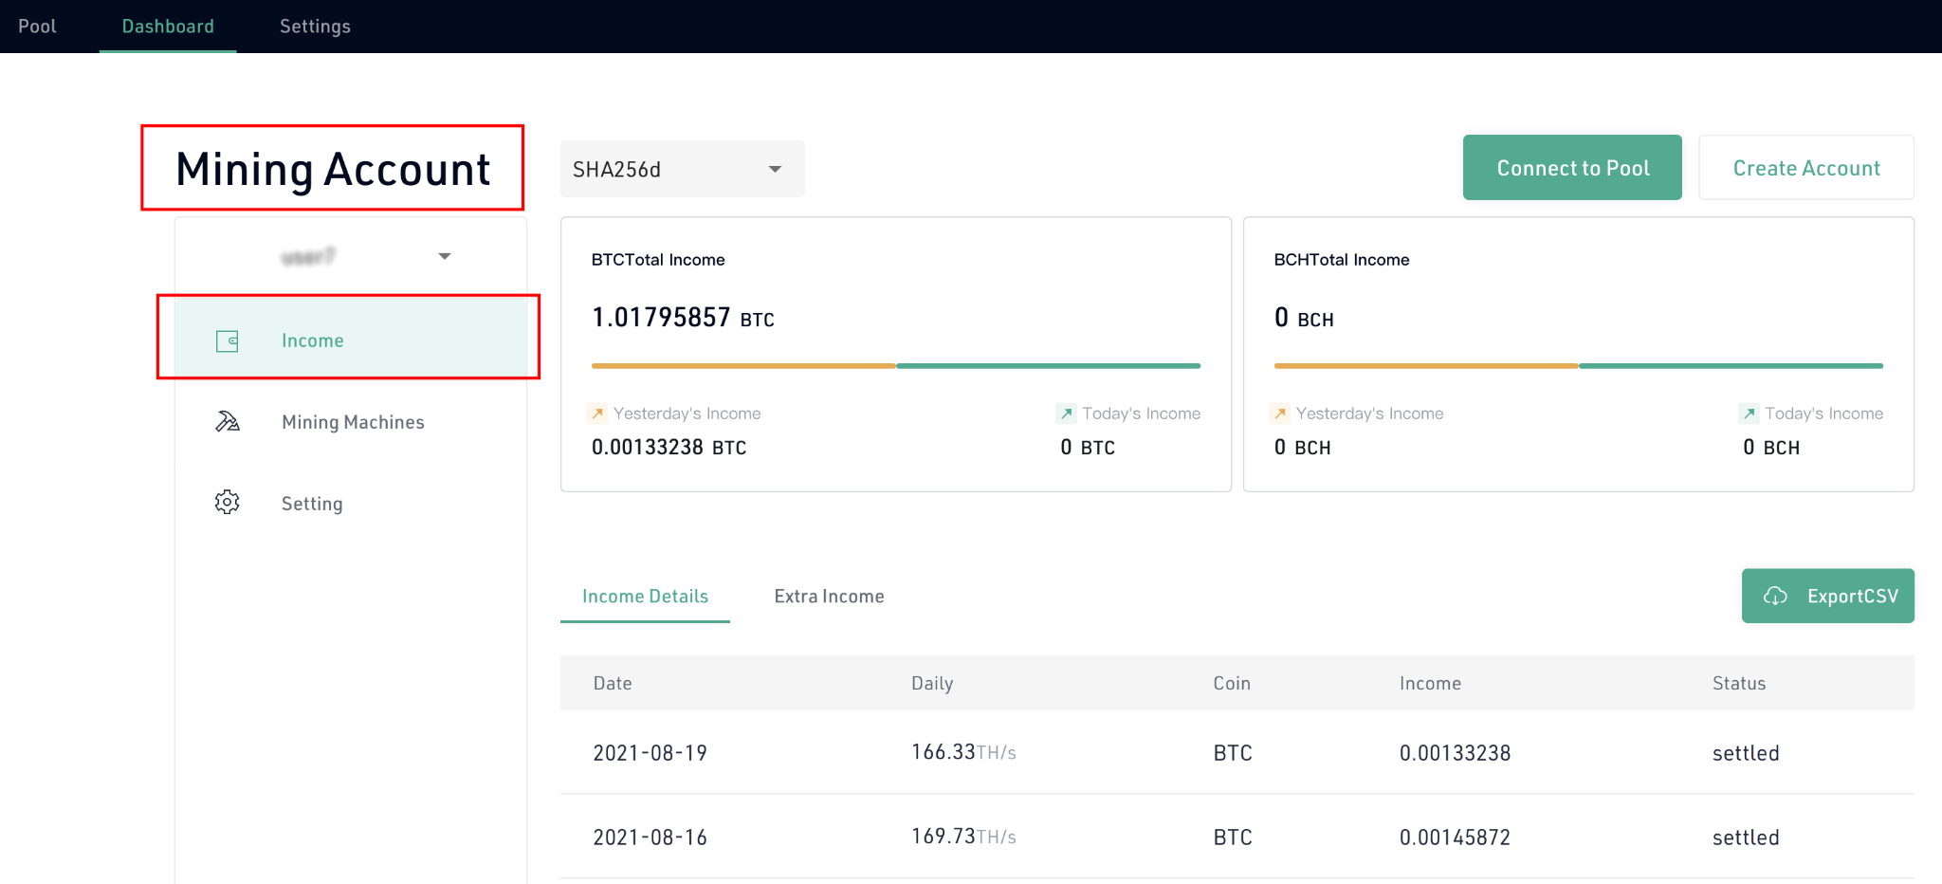The height and width of the screenshot is (884, 1942).
Task: Click the ExportCSV cloud download icon
Action: tap(1775, 596)
